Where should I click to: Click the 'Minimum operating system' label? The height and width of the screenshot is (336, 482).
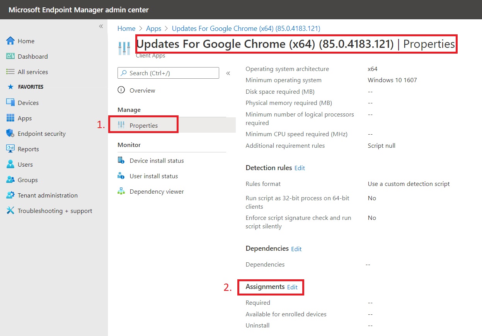(x=283, y=80)
